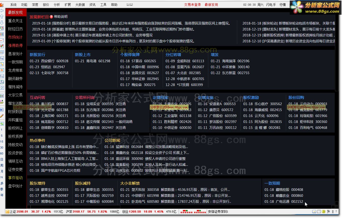Open the 大小非解禁 section heading
Screen dimensions: 342x218
click(x=130, y=183)
